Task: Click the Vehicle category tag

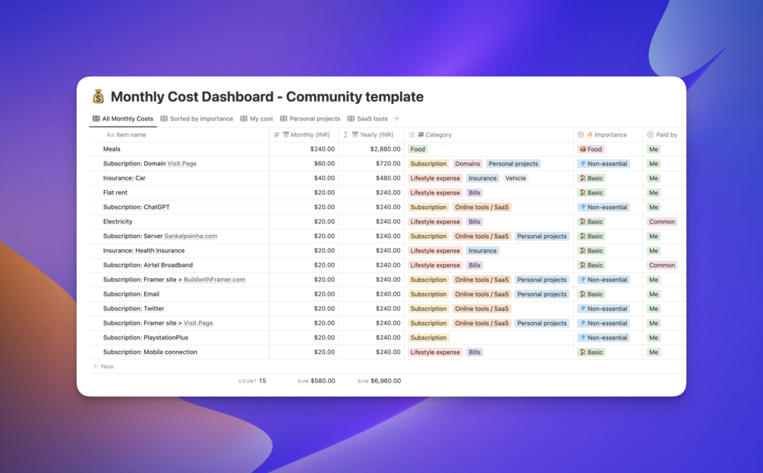Action: pos(515,178)
